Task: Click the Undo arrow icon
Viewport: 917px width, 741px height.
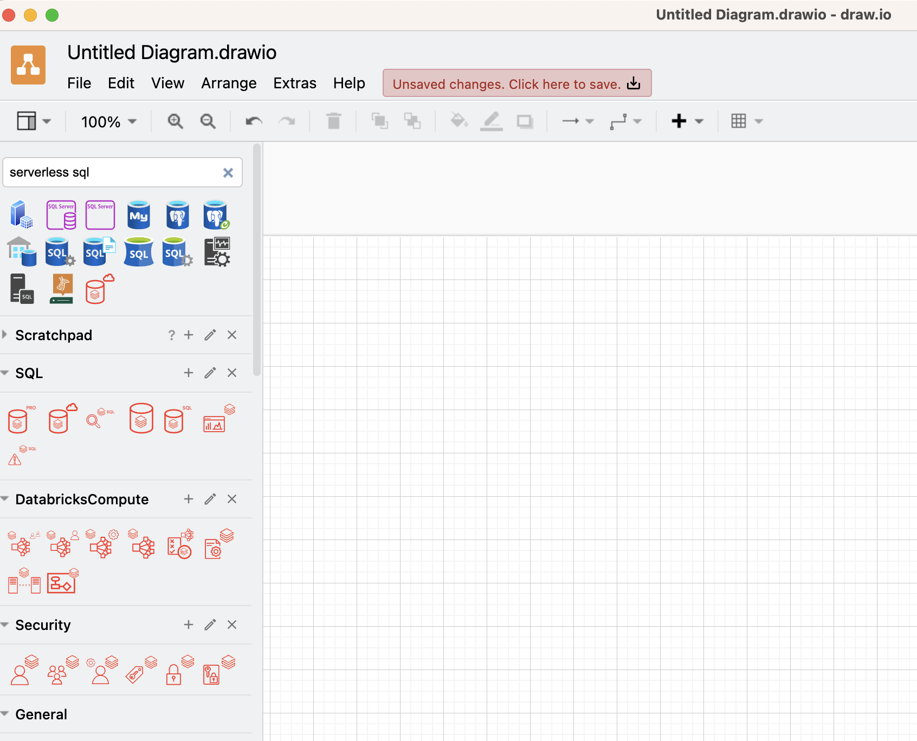Action: [254, 121]
